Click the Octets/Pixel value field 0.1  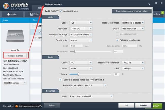tap(118, 51)
